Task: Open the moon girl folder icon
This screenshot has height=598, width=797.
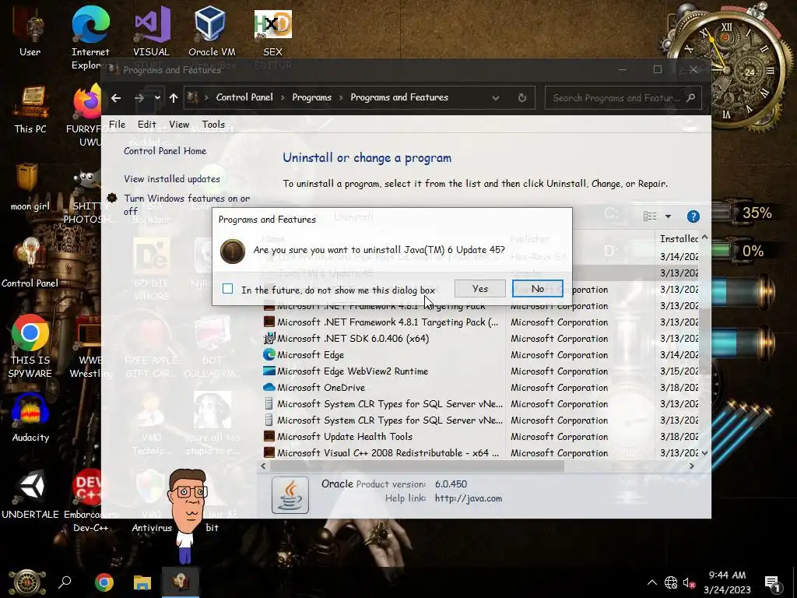Action: coord(30,187)
